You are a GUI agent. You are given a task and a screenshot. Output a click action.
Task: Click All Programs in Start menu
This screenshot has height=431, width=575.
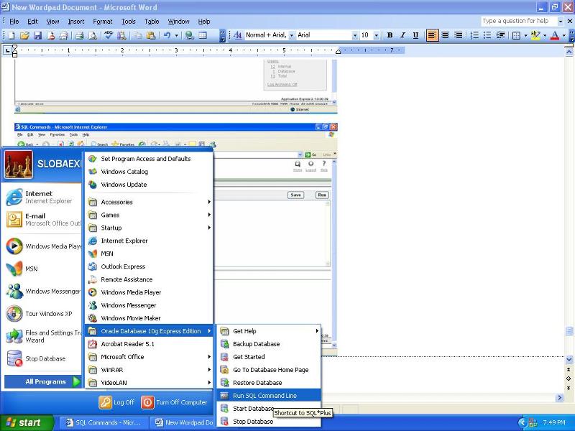(x=42, y=381)
